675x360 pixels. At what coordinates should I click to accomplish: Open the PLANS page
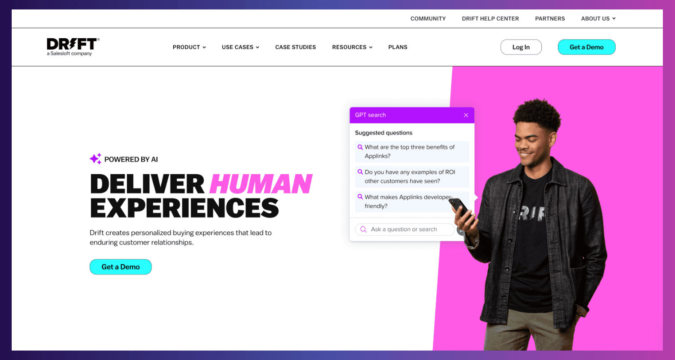click(398, 47)
